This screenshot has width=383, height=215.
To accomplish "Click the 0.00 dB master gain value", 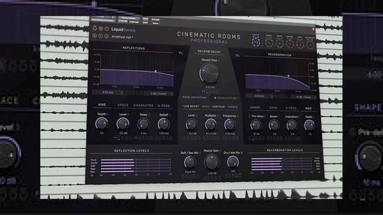I will [212, 173].
